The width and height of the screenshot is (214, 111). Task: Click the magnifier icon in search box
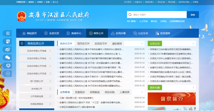point(130,15)
